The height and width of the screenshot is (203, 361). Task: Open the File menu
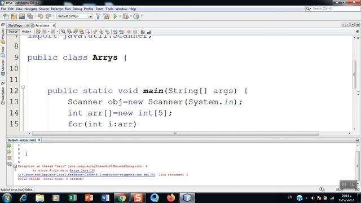(x=3, y=9)
